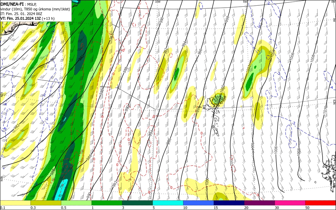The height and width of the screenshot is (210, 336).
Task: Pick the light green 0.5–1 legend swatch
Action: tap(76, 203)
